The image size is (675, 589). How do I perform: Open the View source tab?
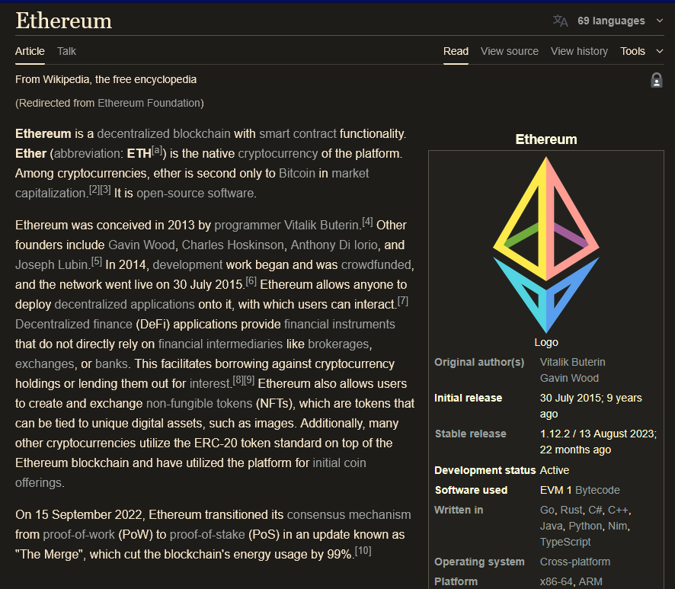(x=510, y=51)
